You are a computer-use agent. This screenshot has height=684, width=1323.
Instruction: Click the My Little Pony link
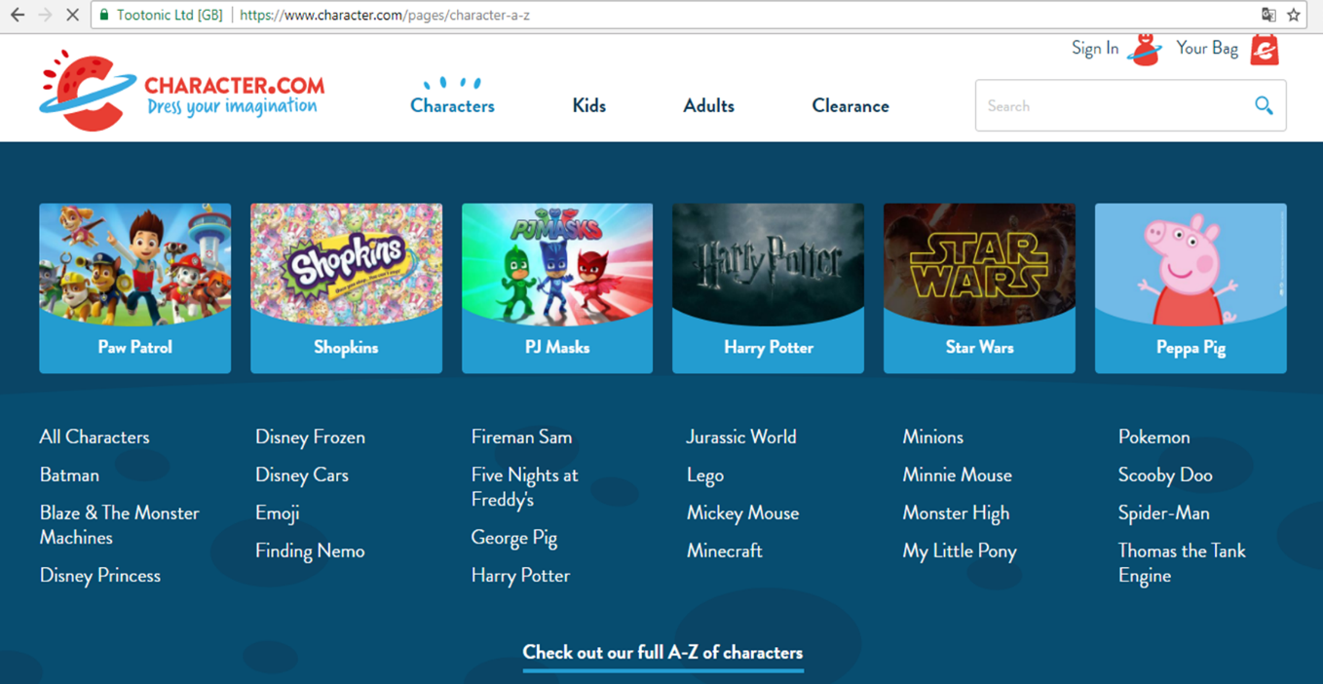pyautogui.click(x=960, y=551)
